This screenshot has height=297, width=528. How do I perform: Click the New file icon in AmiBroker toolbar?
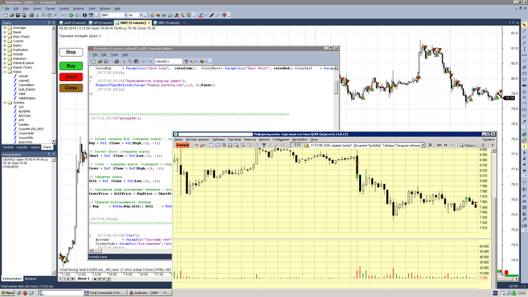pyautogui.click(x=6, y=15)
